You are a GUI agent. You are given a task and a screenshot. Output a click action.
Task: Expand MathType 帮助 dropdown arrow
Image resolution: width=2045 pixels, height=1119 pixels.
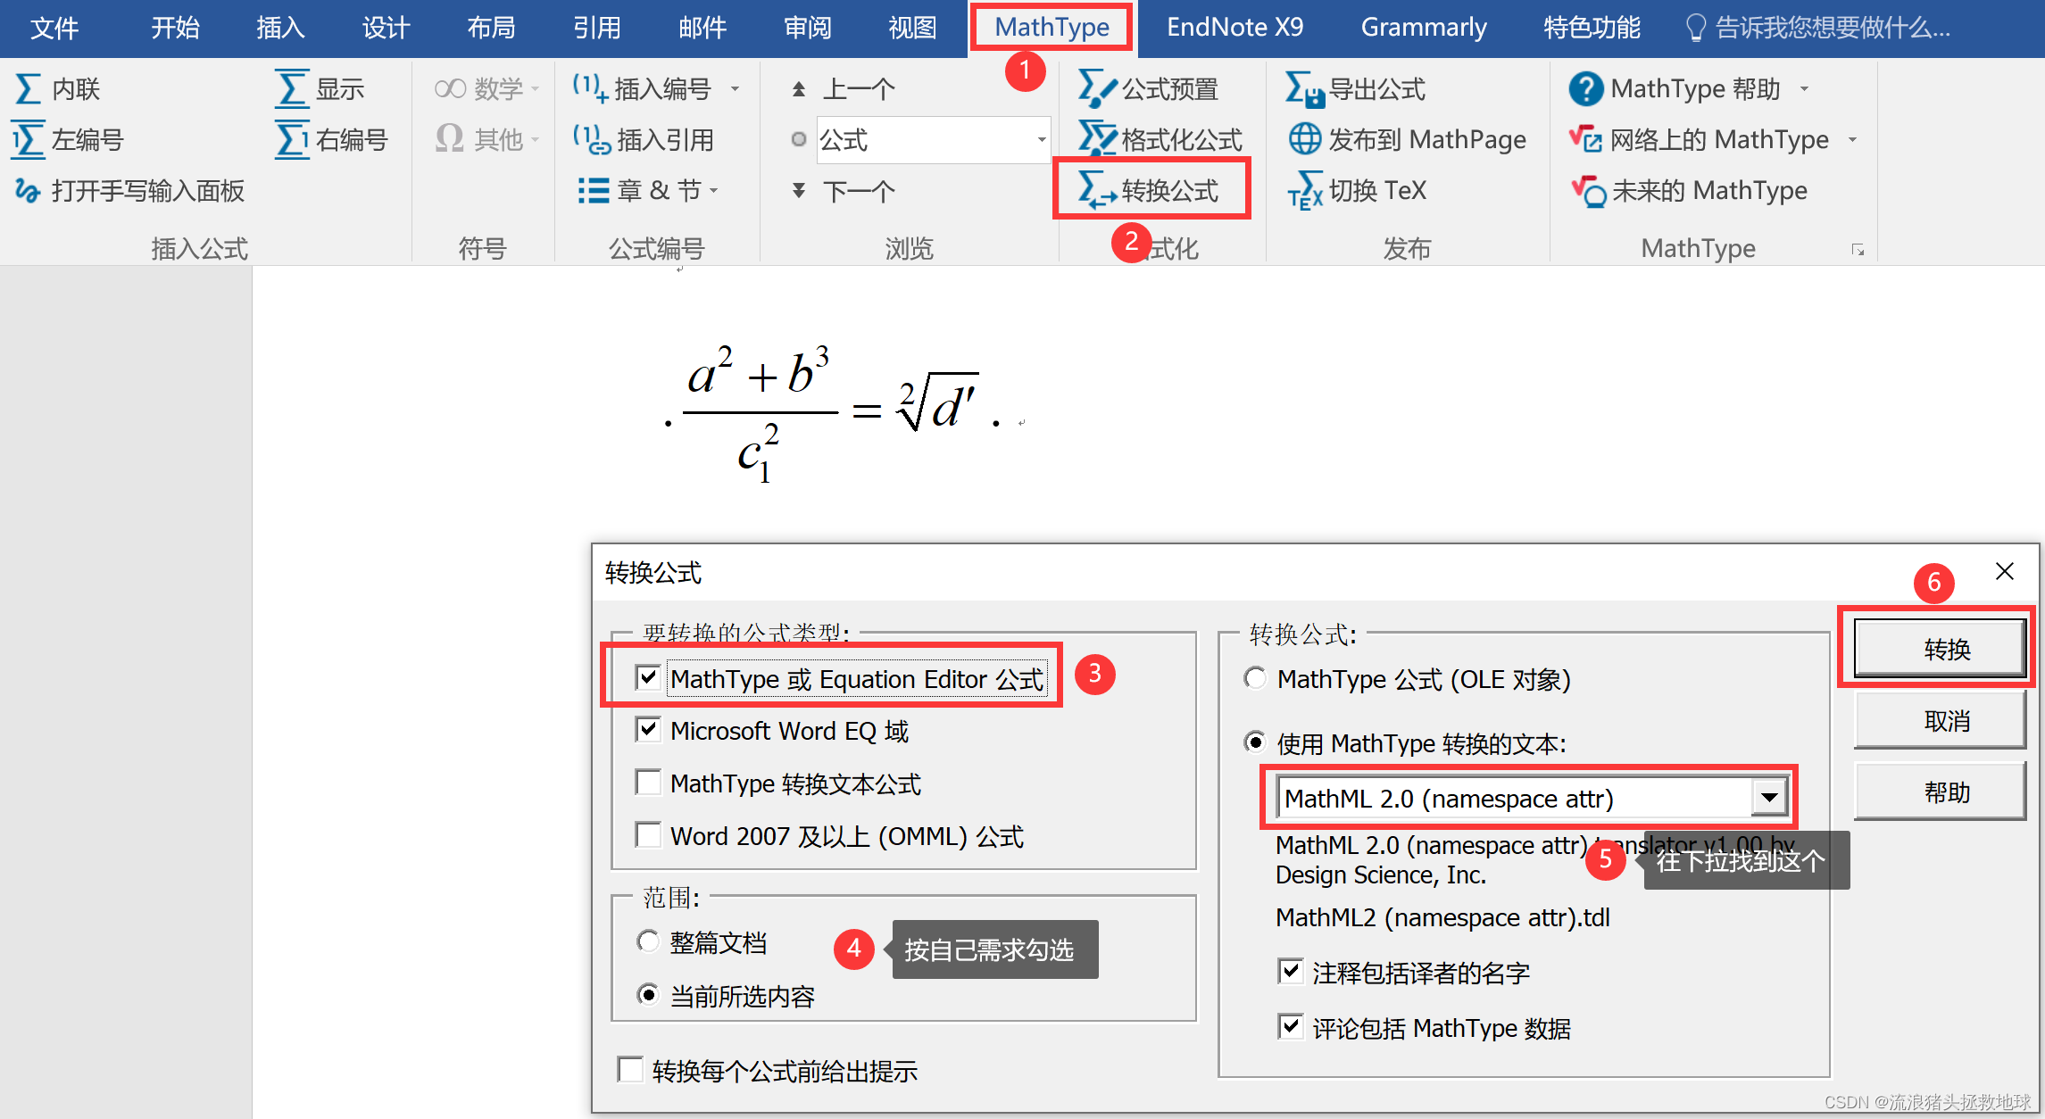click(x=1805, y=88)
